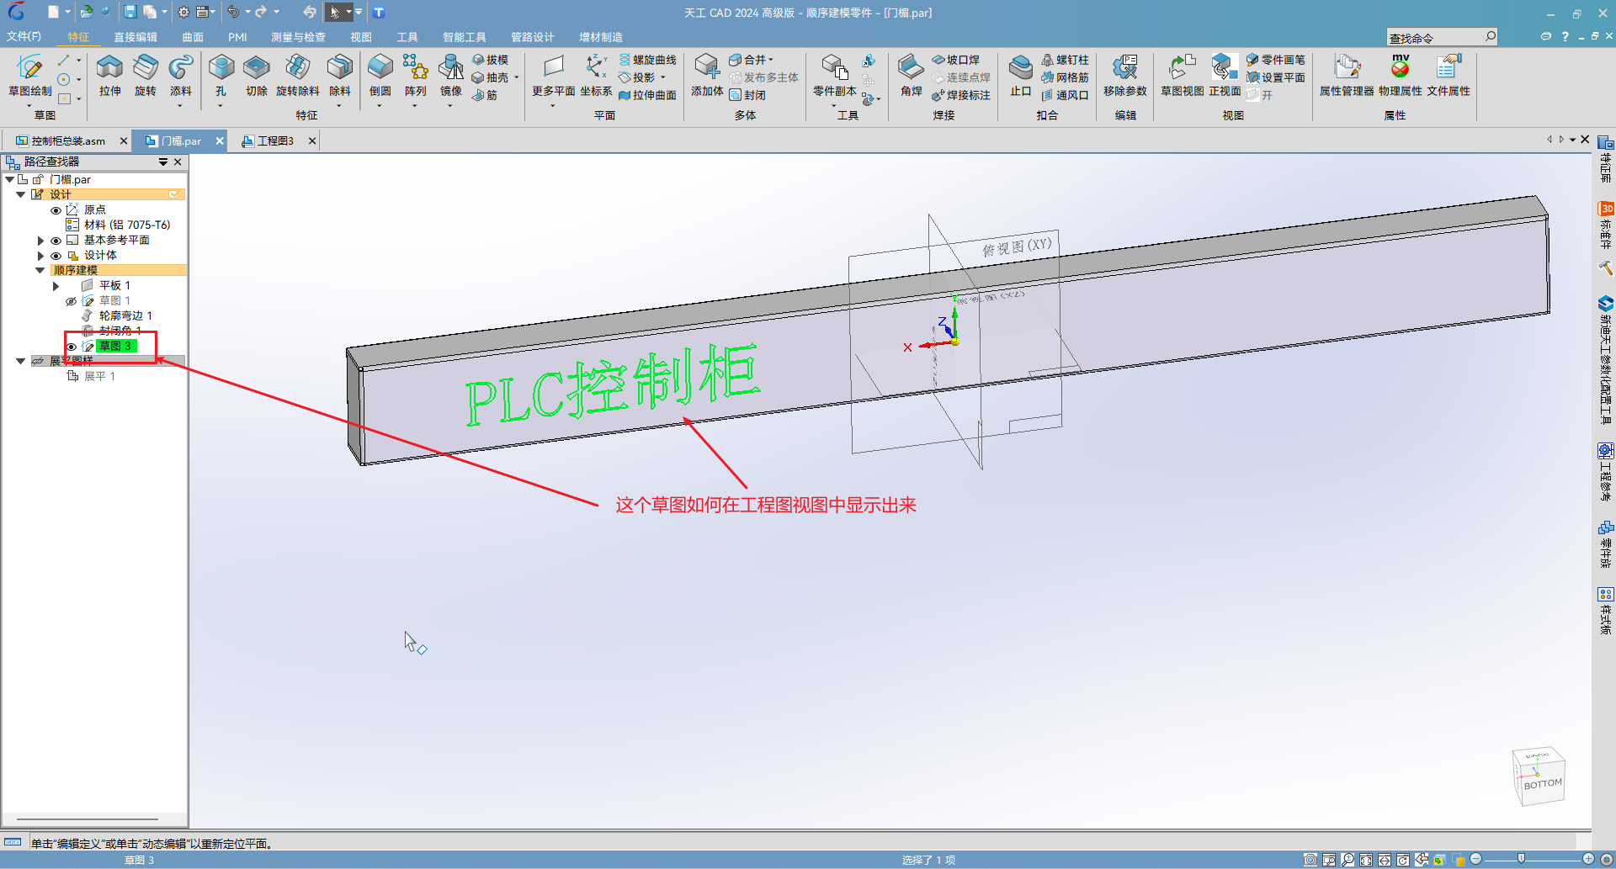Switch to the 测量与检查 tab

click(x=298, y=37)
